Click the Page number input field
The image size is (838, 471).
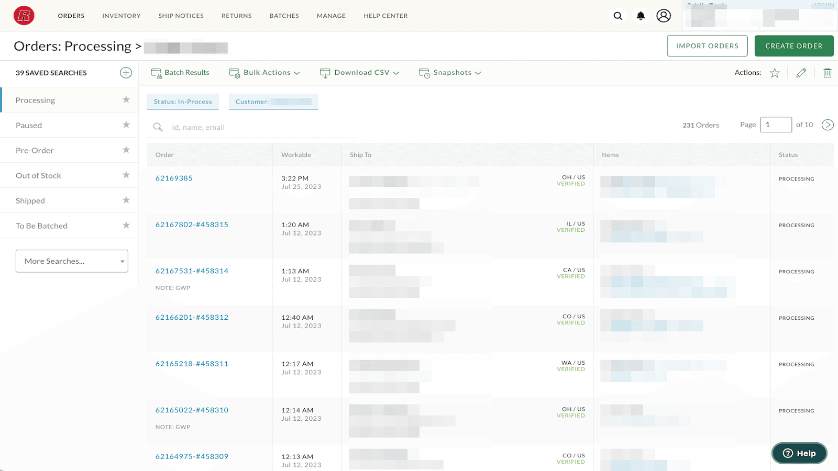coord(776,125)
